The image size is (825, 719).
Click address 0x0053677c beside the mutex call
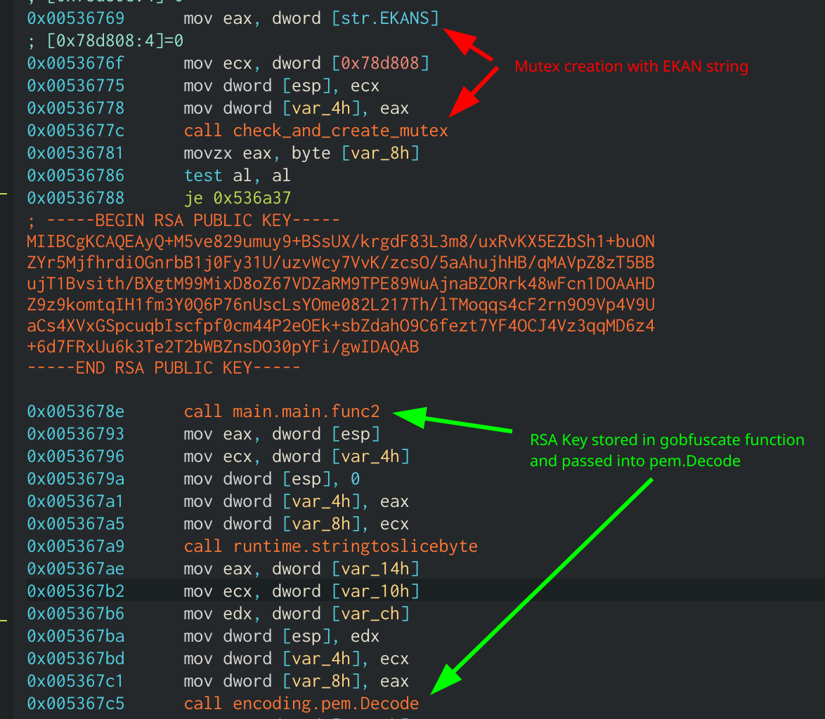tap(75, 131)
